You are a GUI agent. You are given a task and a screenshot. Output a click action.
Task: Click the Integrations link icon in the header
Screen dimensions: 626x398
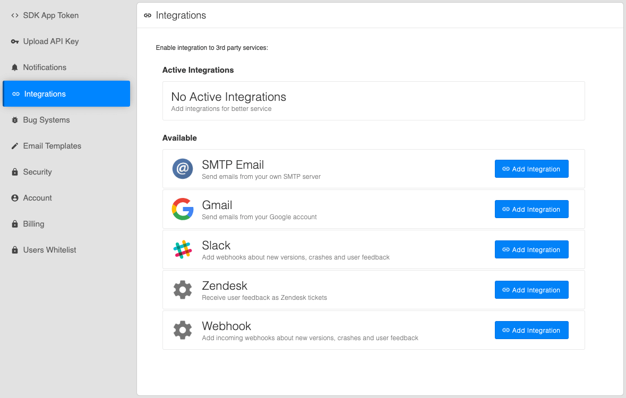[x=147, y=15]
